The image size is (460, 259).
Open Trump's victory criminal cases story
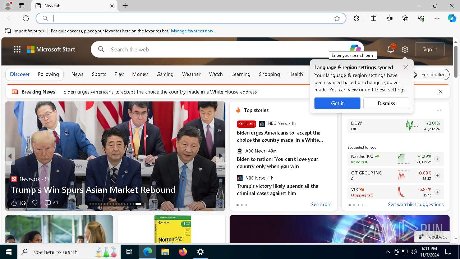[x=277, y=190]
